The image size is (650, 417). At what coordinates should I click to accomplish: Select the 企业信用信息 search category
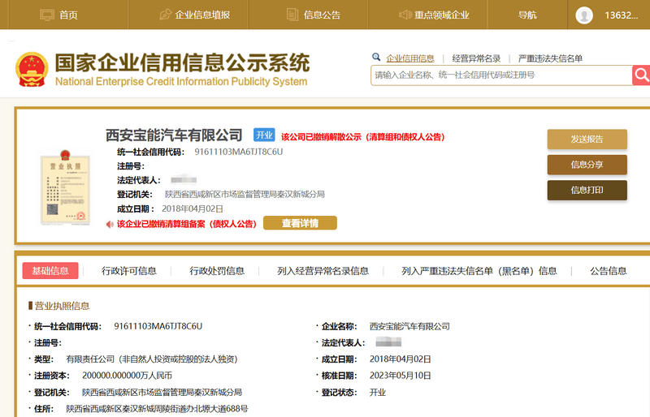coord(409,58)
